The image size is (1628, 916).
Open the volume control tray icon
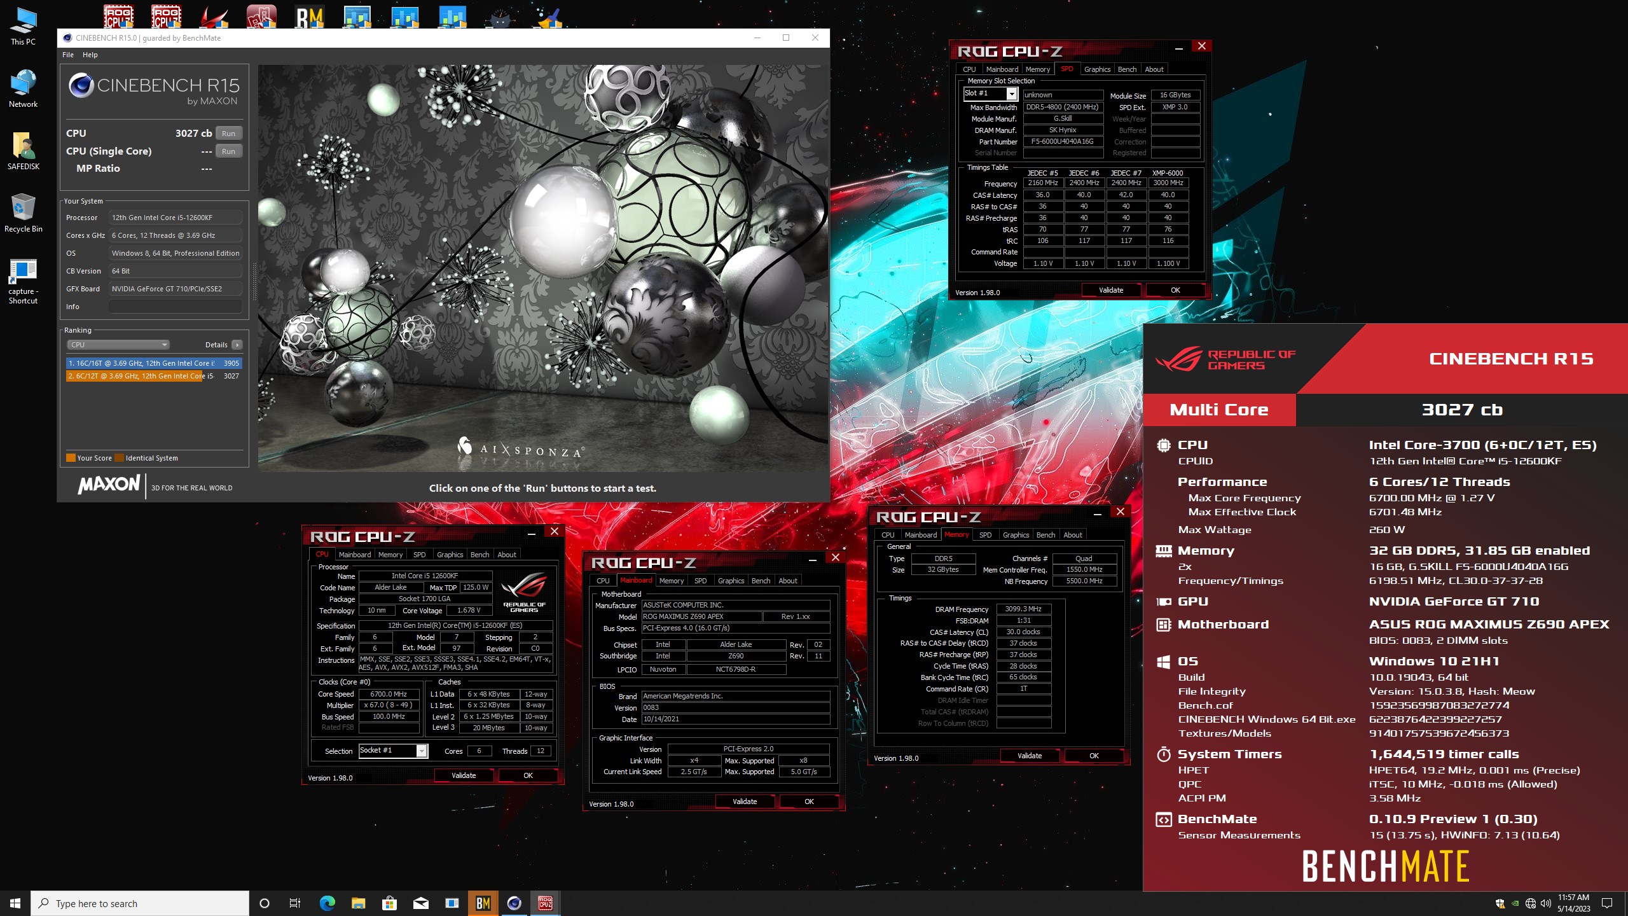pos(1546,903)
